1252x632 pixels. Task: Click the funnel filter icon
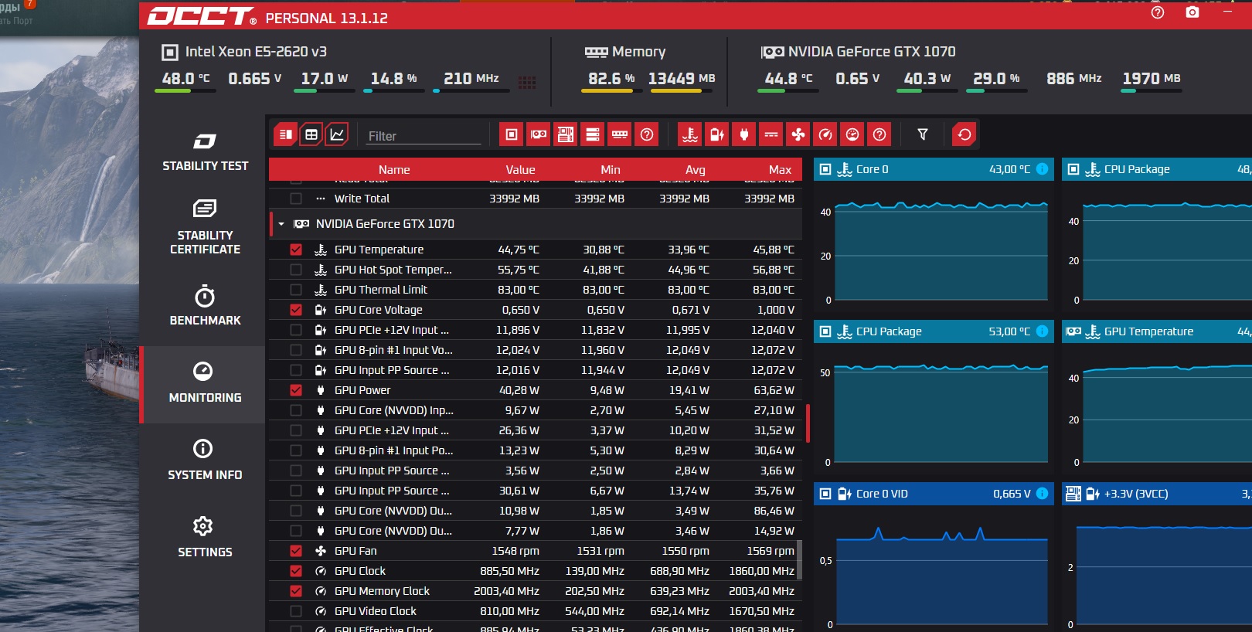[923, 134]
